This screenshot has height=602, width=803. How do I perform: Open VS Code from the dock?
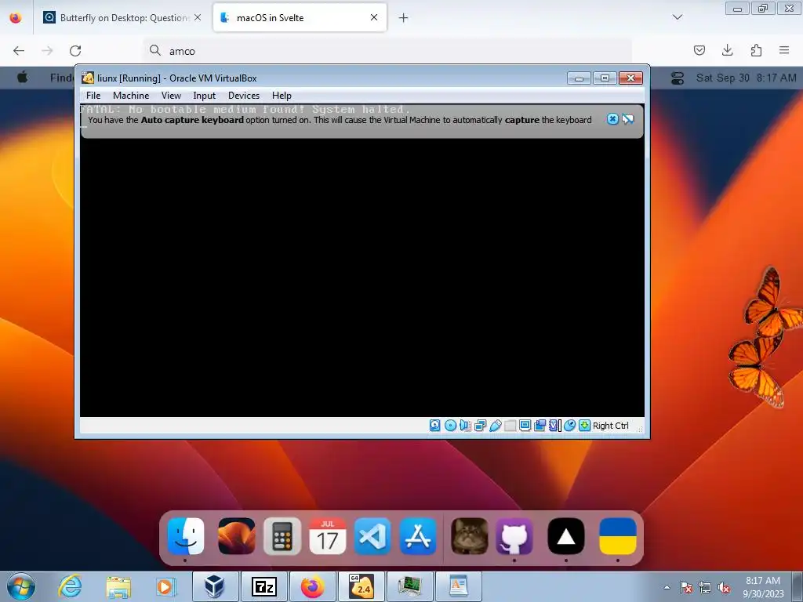(372, 536)
